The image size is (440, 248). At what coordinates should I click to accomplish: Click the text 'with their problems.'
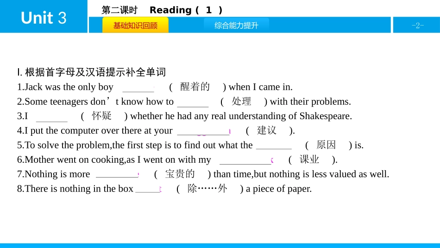click(310, 102)
